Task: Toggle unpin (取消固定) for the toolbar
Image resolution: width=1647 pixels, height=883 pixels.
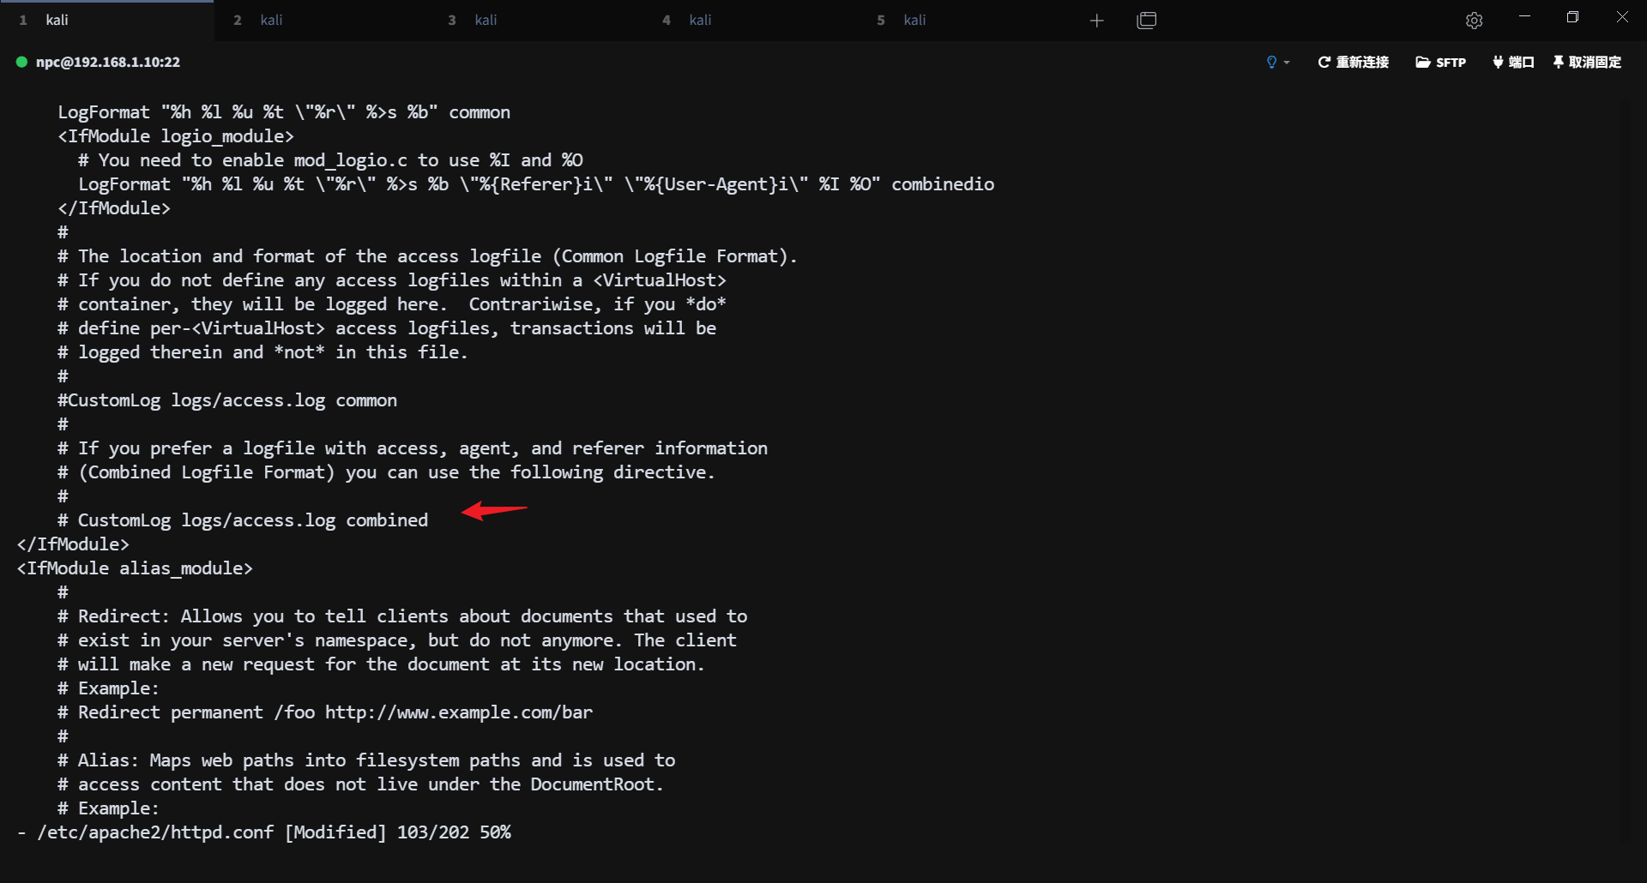Action: pyautogui.click(x=1587, y=62)
